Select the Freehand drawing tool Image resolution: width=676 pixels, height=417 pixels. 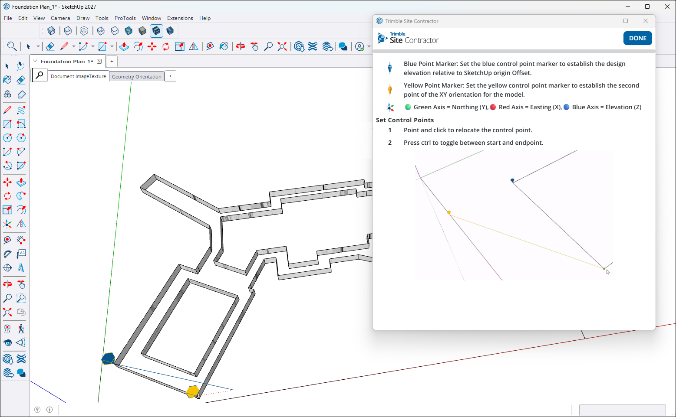pyautogui.click(x=21, y=110)
